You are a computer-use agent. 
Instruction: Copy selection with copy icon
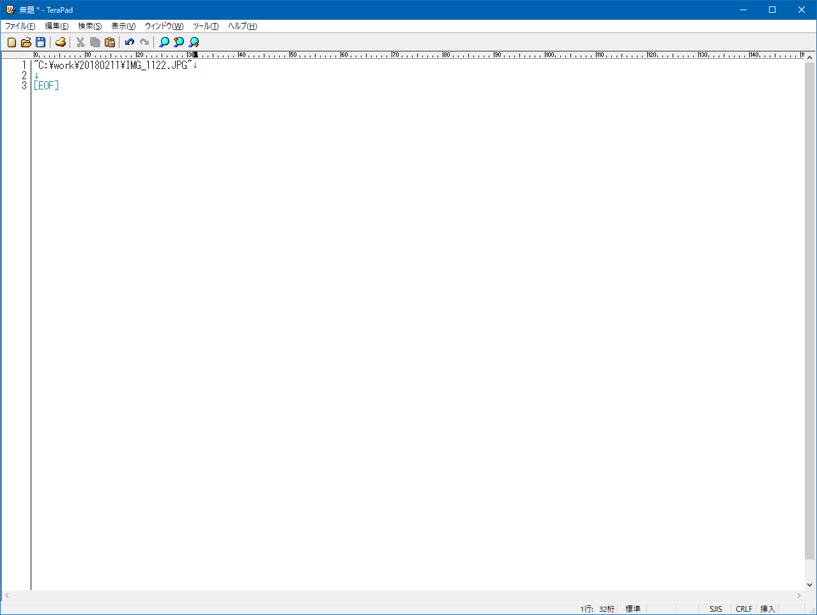coord(95,42)
